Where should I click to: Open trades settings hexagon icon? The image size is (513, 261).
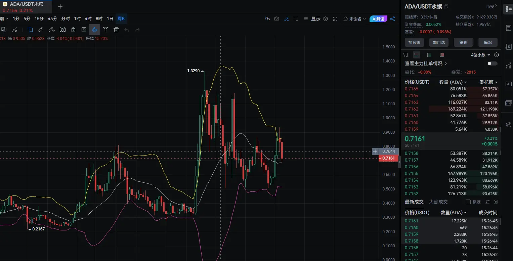496,202
